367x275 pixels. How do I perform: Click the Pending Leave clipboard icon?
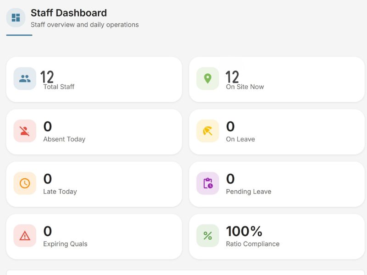[207, 183]
